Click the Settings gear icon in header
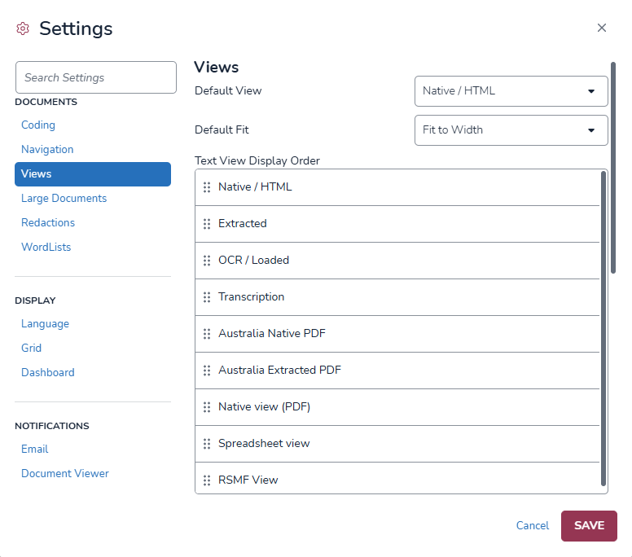 [23, 29]
